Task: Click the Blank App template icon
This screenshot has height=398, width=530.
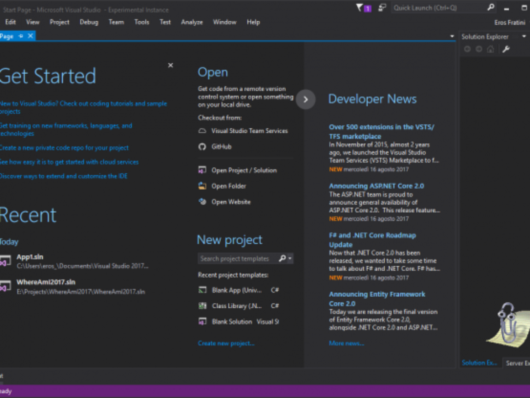Action: 202,290
